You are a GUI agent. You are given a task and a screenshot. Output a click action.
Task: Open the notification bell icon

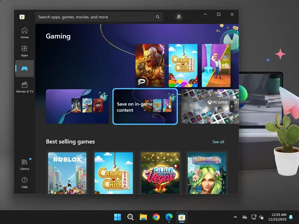pyautogui.click(x=291, y=217)
